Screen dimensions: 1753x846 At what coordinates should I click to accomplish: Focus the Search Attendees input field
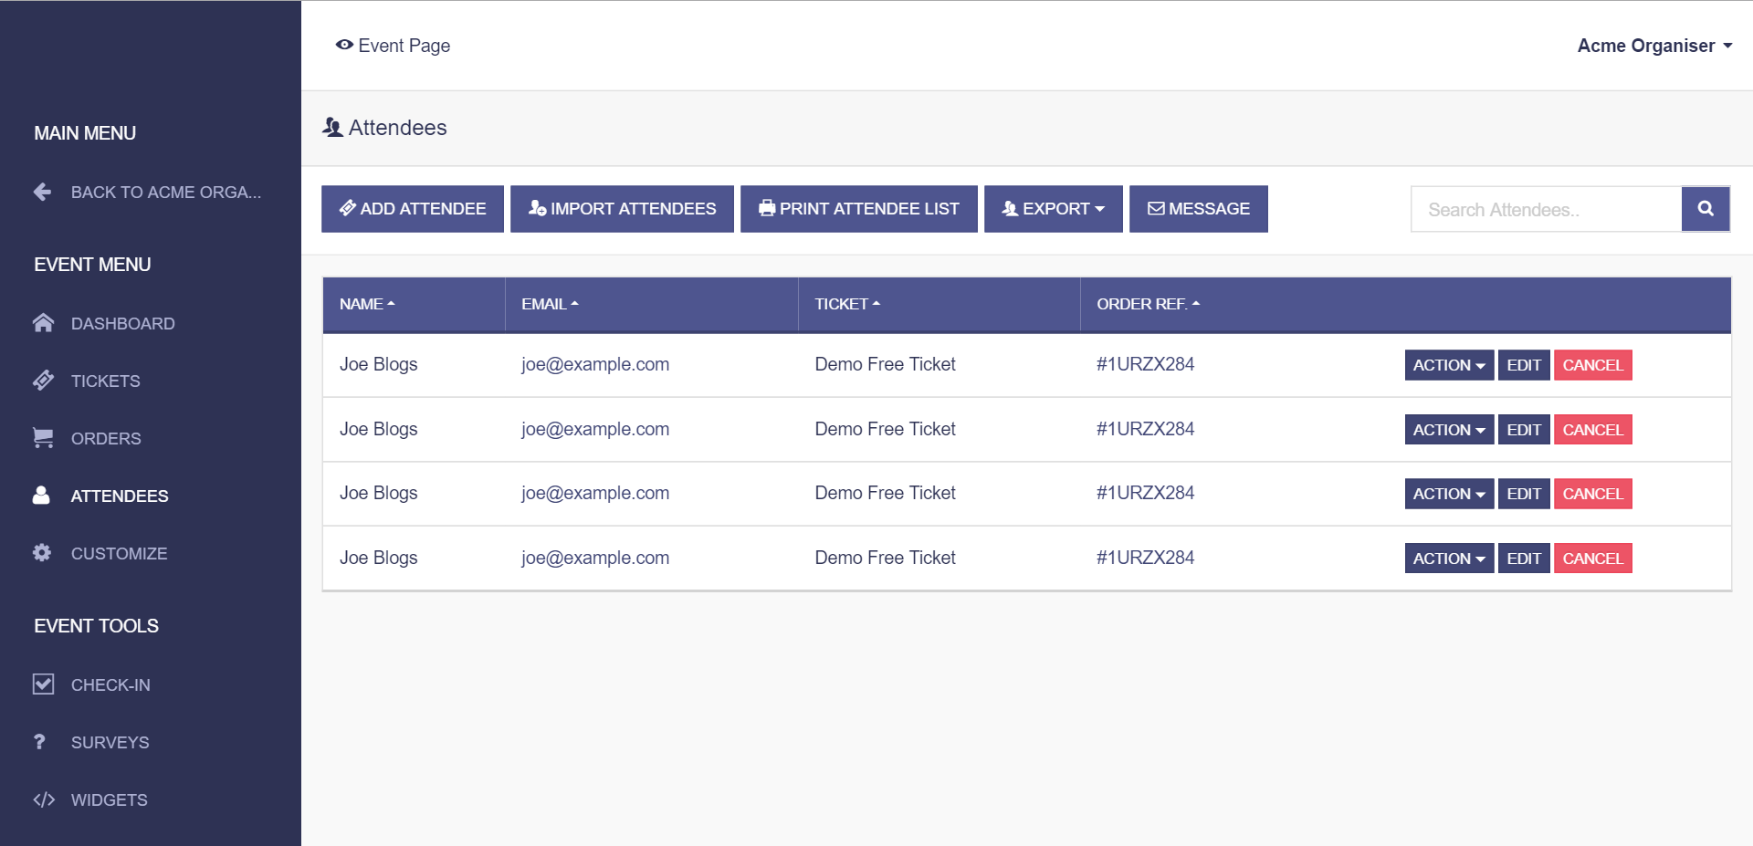[x=1546, y=210]
